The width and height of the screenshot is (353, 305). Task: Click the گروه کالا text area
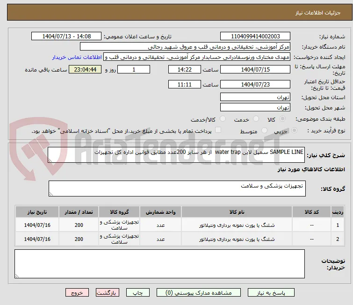point(177,189)
